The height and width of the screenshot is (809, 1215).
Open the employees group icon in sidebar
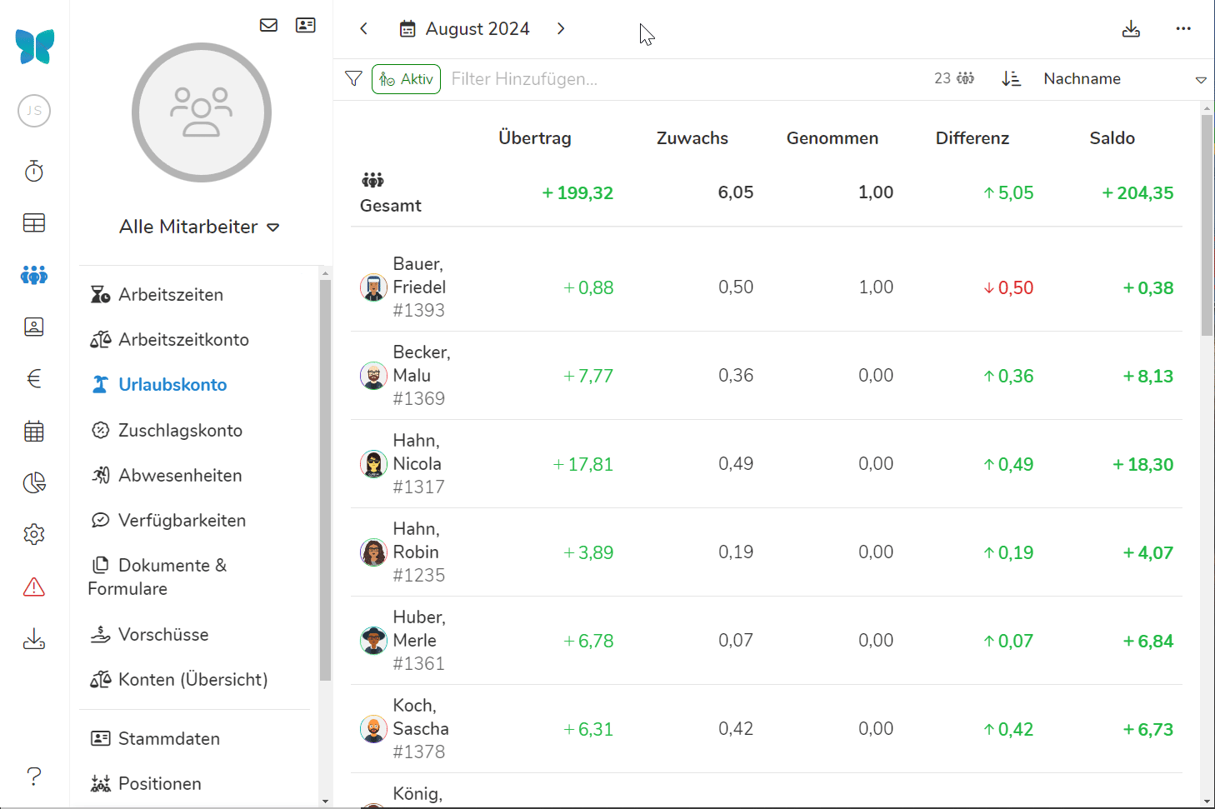pos(34,275)
